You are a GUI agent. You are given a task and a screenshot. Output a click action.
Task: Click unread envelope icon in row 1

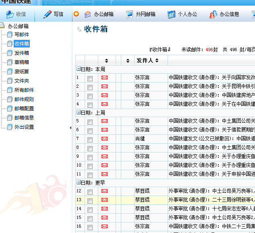pos(104,78)
